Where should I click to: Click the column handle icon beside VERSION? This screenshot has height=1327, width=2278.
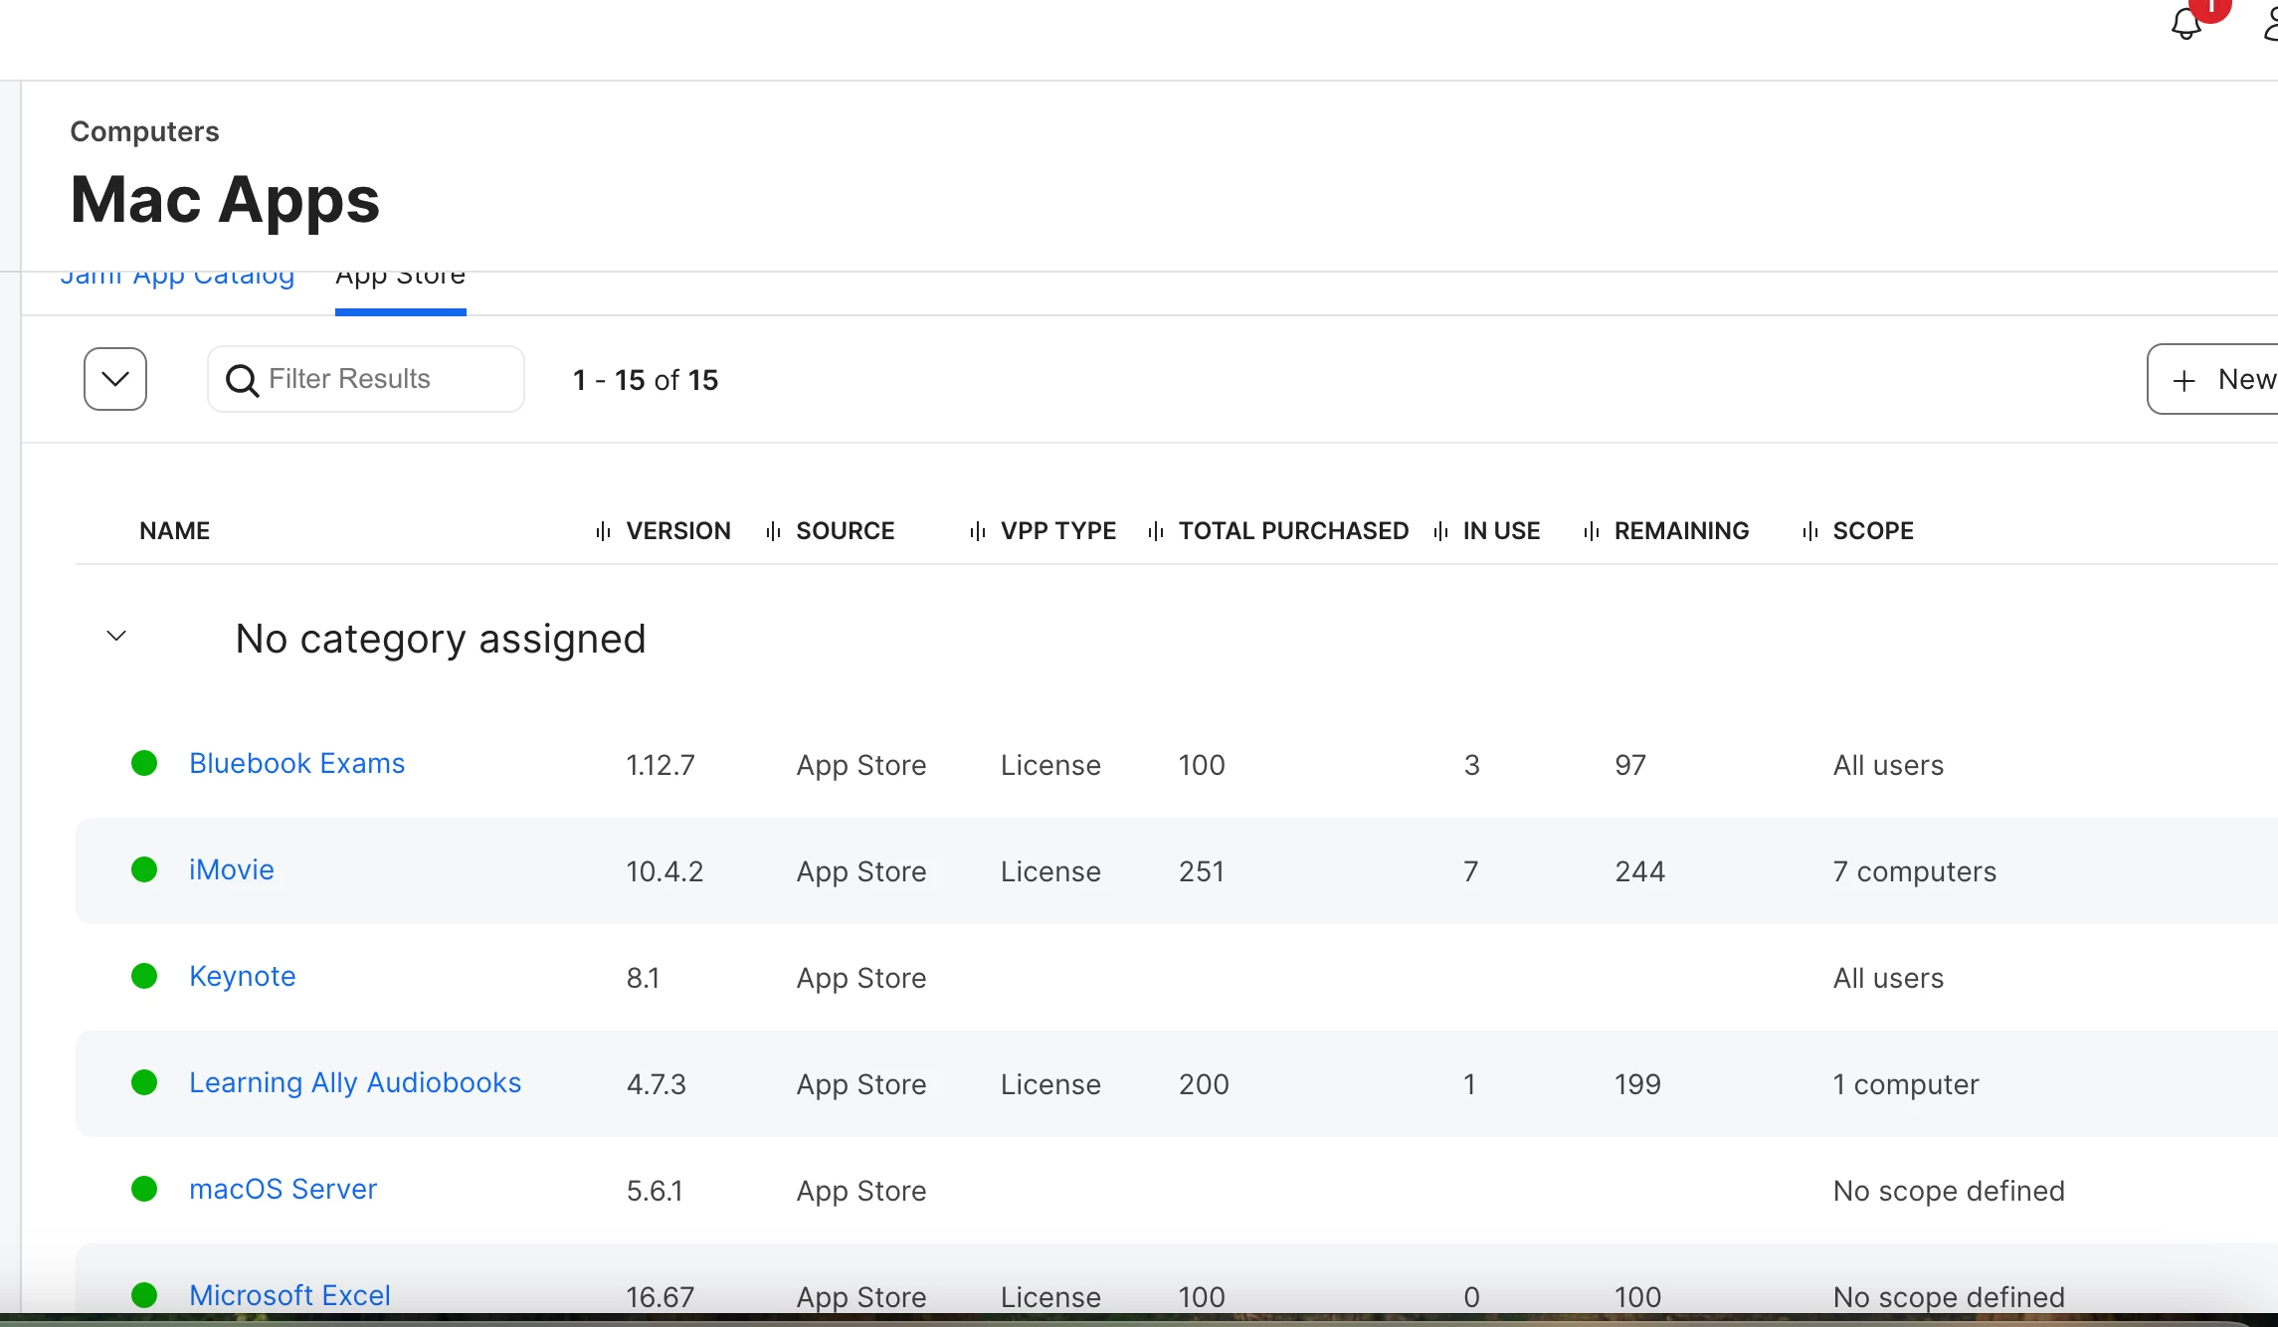(x=603, y=531)
